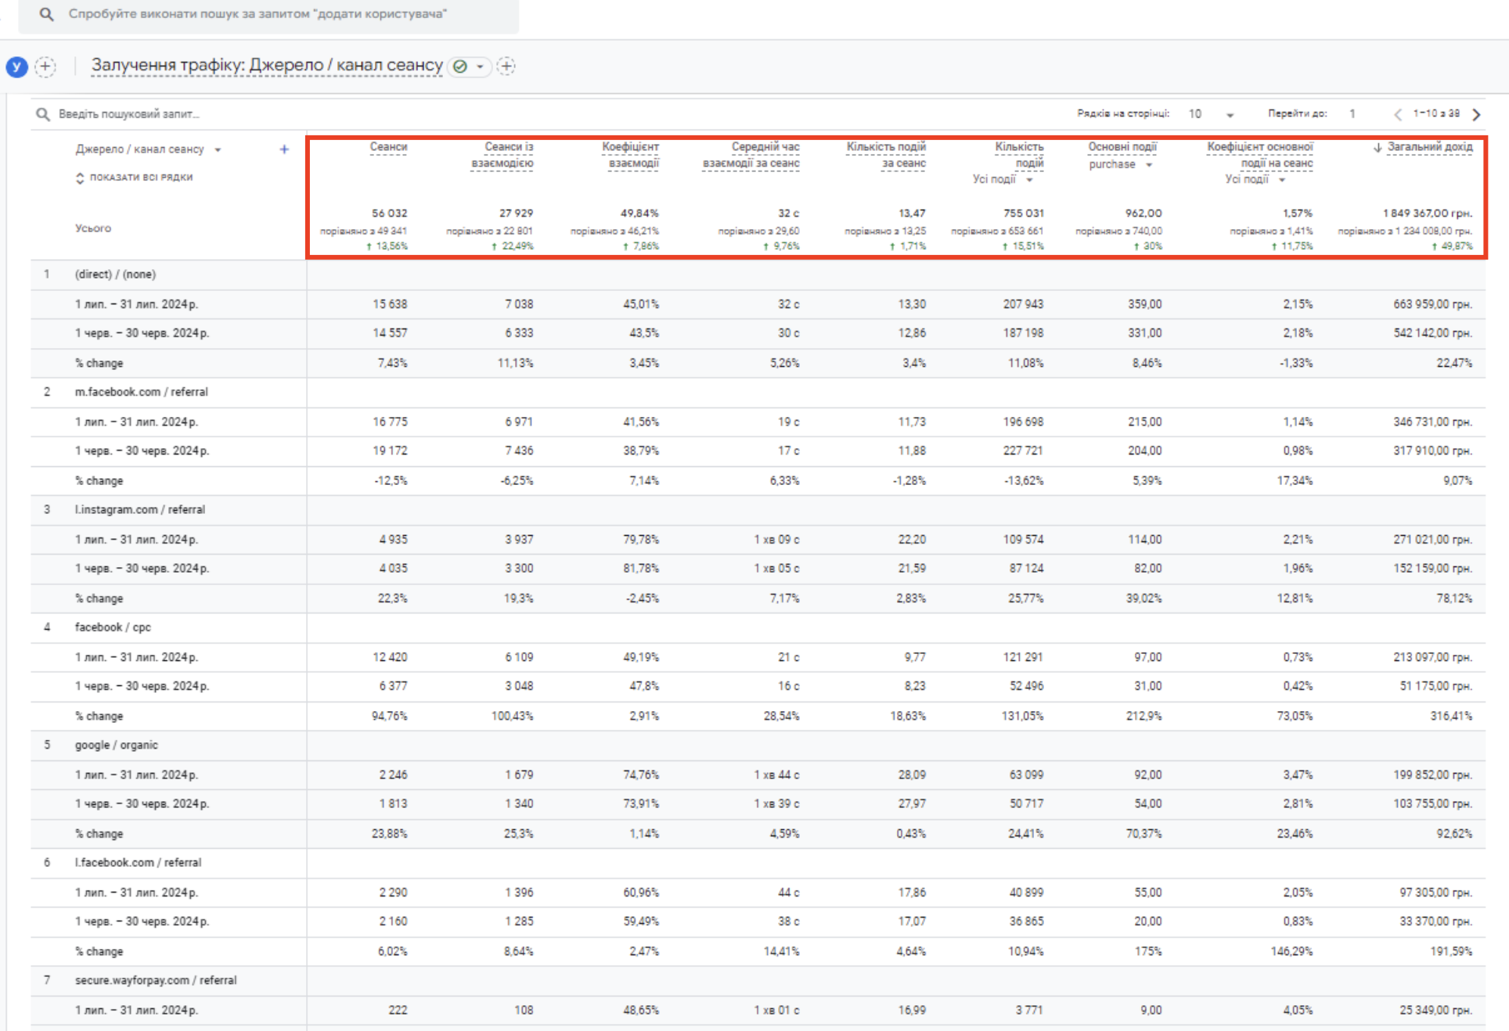Click the table search magnifier icon

click(x=43, y=114)
